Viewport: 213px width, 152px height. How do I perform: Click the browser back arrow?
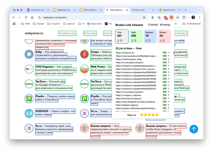point(13,17)
